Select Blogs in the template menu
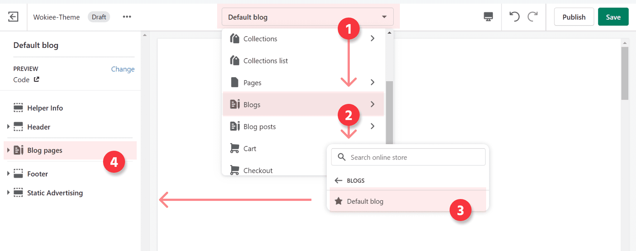Image resolution: width=636 pixels, height=251 pixels. pyautogui.click(x=252, y=105)
